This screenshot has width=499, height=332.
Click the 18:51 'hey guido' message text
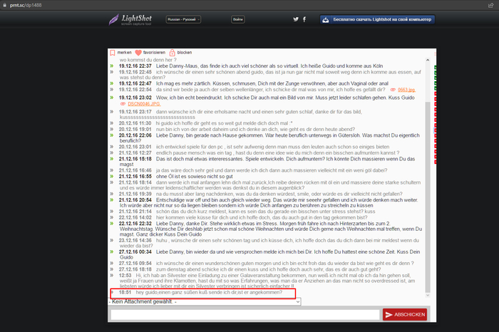coord(209,292)
